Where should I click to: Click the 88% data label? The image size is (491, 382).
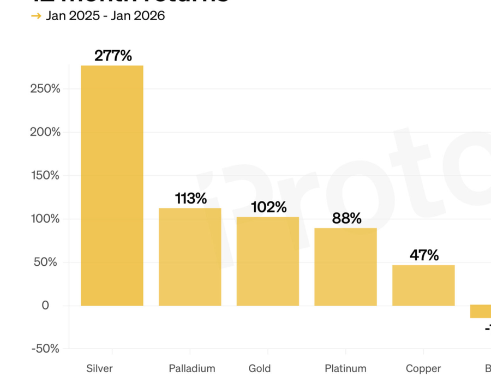click(346, 218)
